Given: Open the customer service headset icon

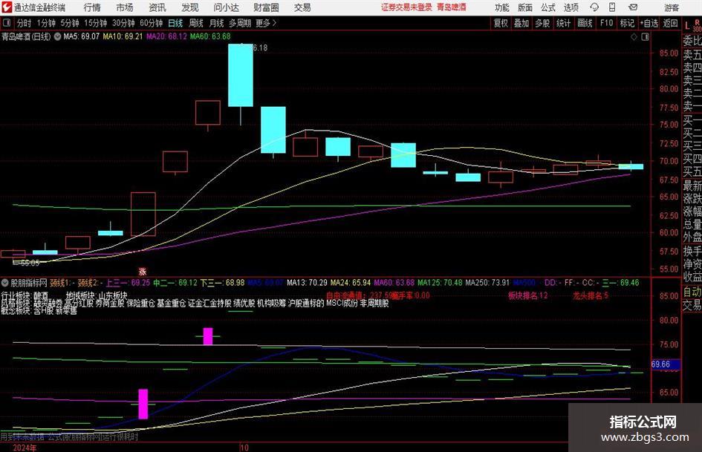Looking at the screenshot, I should (x=594, y=7).
